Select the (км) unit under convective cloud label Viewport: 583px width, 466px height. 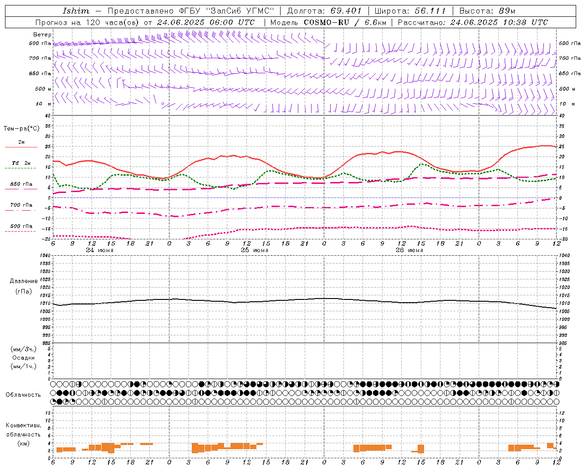(x=24, y=443)
